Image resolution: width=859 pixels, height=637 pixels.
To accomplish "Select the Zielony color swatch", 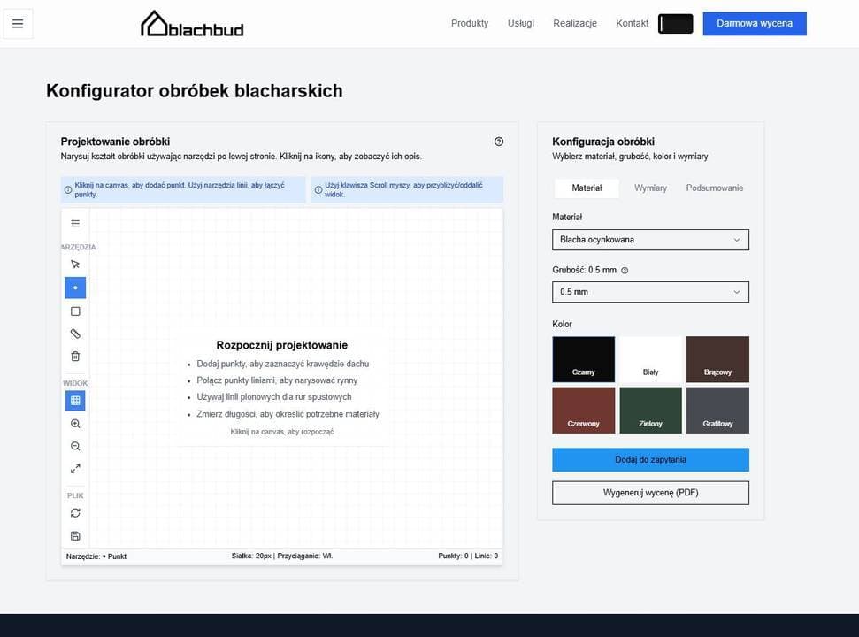I will [x=650, y=411].
